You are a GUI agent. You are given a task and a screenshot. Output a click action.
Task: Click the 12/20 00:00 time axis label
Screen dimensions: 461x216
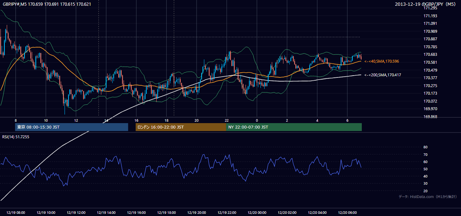pos(257,213)
